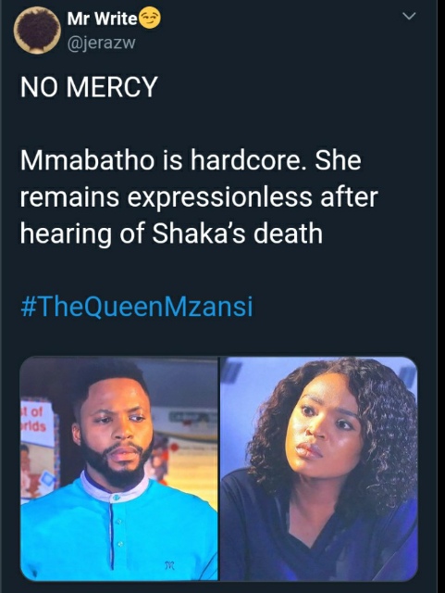Click the word "hardcore" in the tweet

[x=246, y=160]
